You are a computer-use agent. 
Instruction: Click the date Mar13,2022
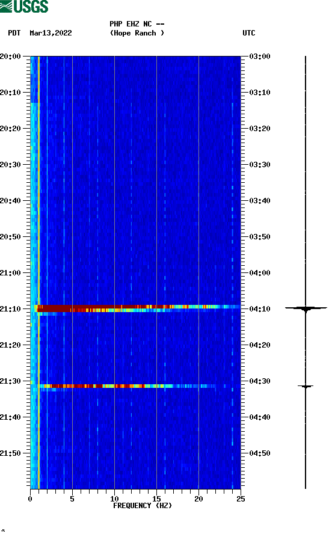pos(51,33)
